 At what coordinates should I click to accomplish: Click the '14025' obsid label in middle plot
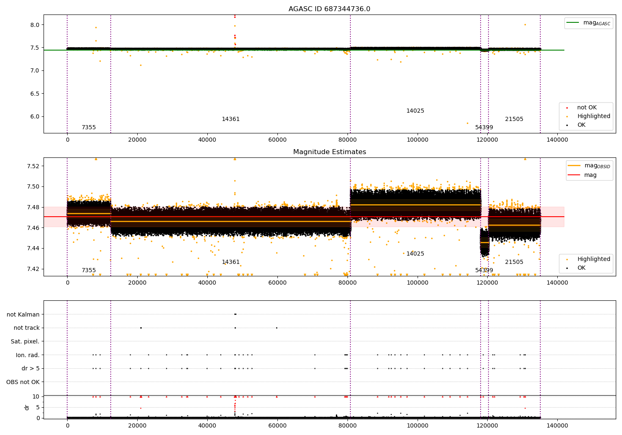tap(415, 254)
